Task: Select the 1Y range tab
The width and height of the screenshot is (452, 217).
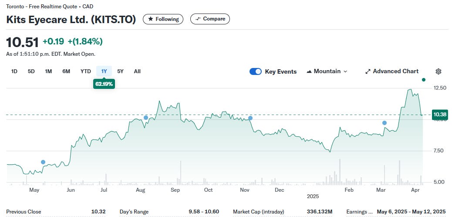Action: [104, 71]
